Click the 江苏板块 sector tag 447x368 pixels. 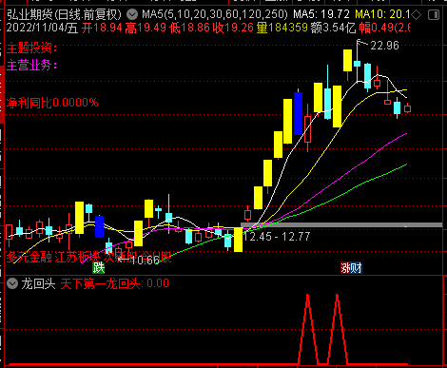coord(78,258)
